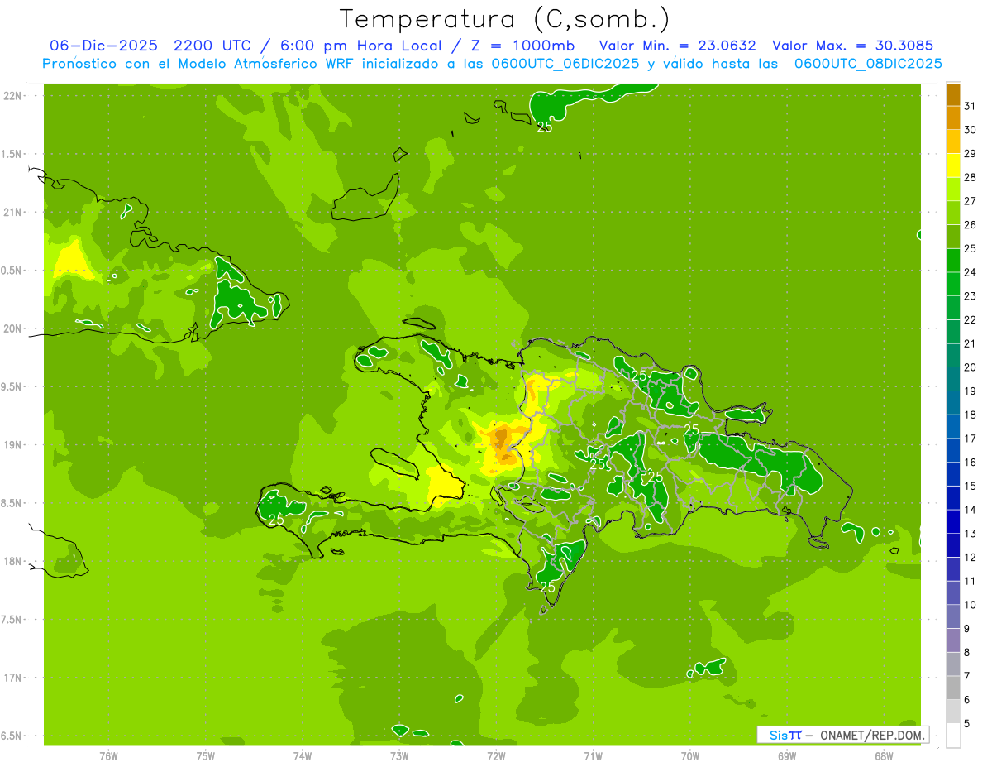Click the '75W' longitude axis label

206,756
